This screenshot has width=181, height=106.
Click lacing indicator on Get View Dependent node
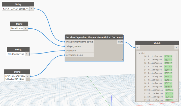(x=122, y=59)
